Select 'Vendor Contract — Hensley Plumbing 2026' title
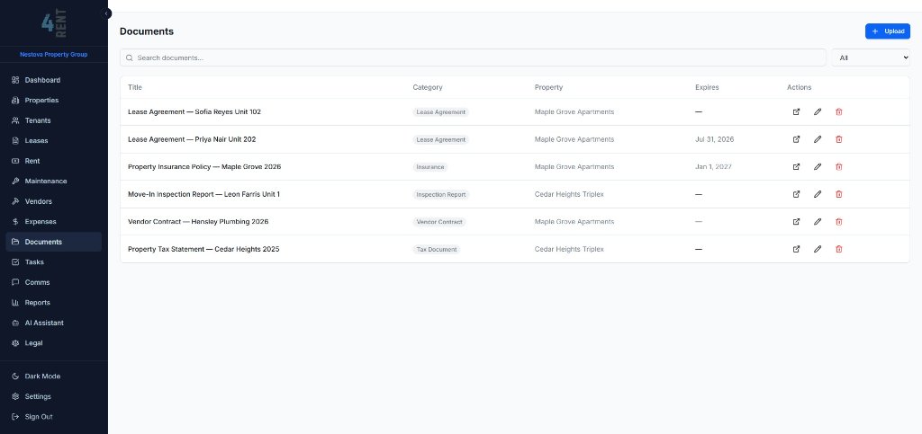This screenshot has width=922, height=434. (198, 222)
